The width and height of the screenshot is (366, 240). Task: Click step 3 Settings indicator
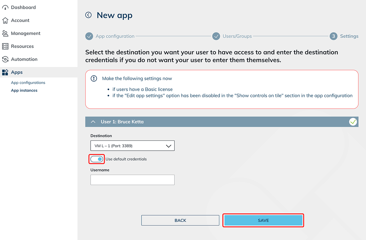(x=333, y=36)
